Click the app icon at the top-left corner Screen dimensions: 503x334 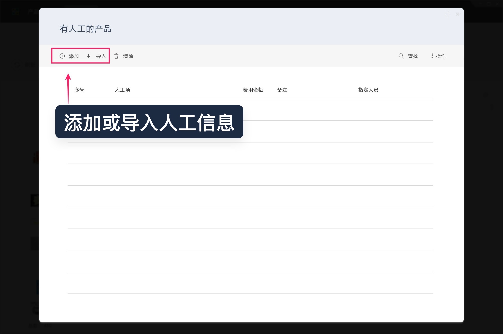pyautogui.click(x=15, y=11)
